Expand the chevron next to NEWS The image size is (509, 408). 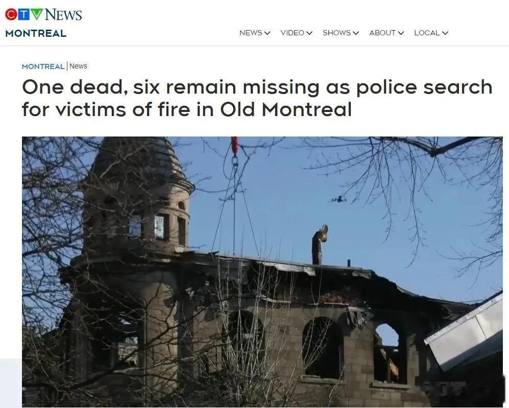pos(267,33)
